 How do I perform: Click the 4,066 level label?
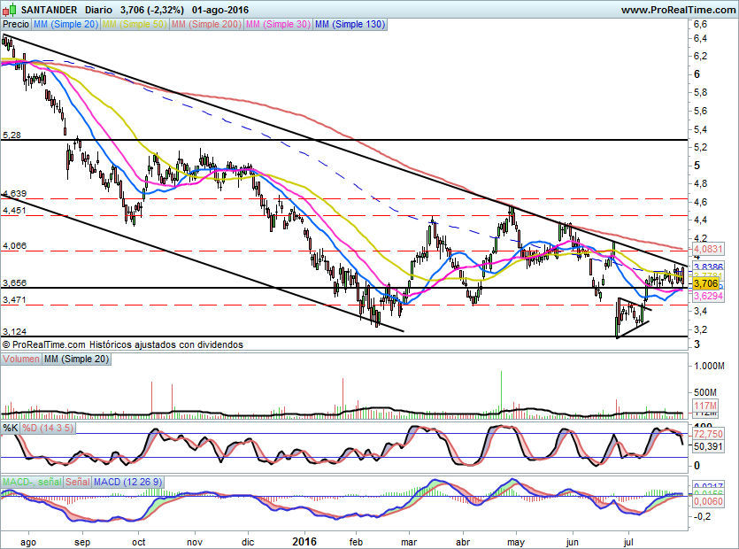tap(15, 246)
